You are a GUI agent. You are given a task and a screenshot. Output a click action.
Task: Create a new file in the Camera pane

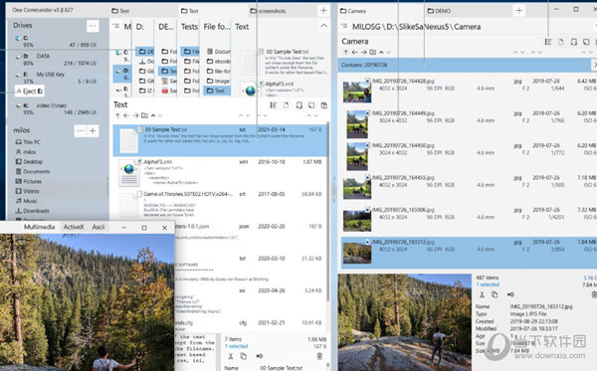coord(561,42)
